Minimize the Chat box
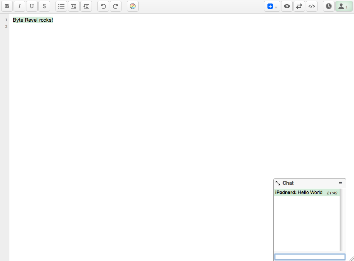Screen dimensions: 354x261 340,183
